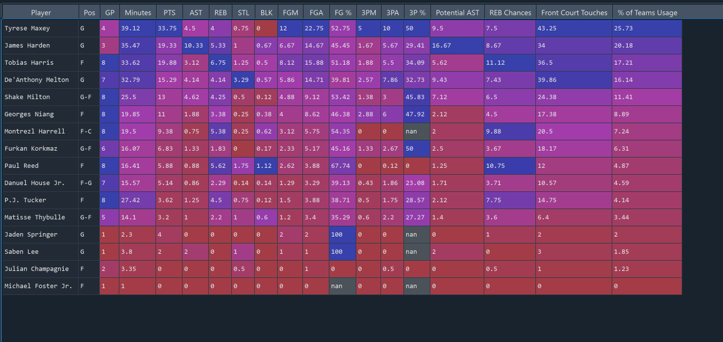Select De'Anthony Melton player cell
The height and width of the screenshot is (342, 723).
41,80
